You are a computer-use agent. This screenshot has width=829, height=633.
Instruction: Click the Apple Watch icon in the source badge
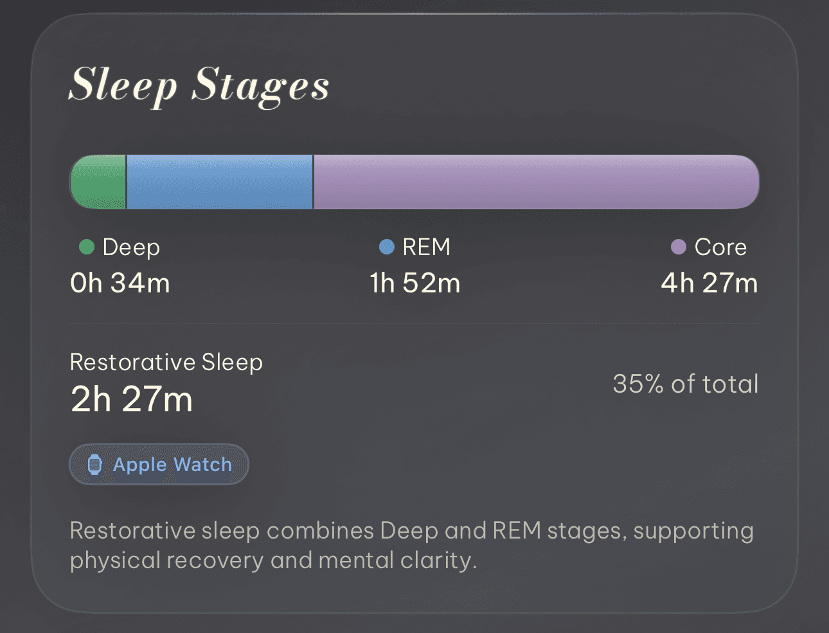tap(95, 464)
